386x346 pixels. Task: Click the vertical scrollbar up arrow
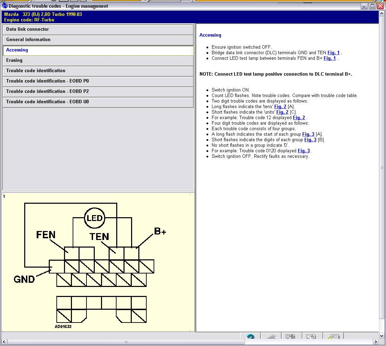coord(382,13)
